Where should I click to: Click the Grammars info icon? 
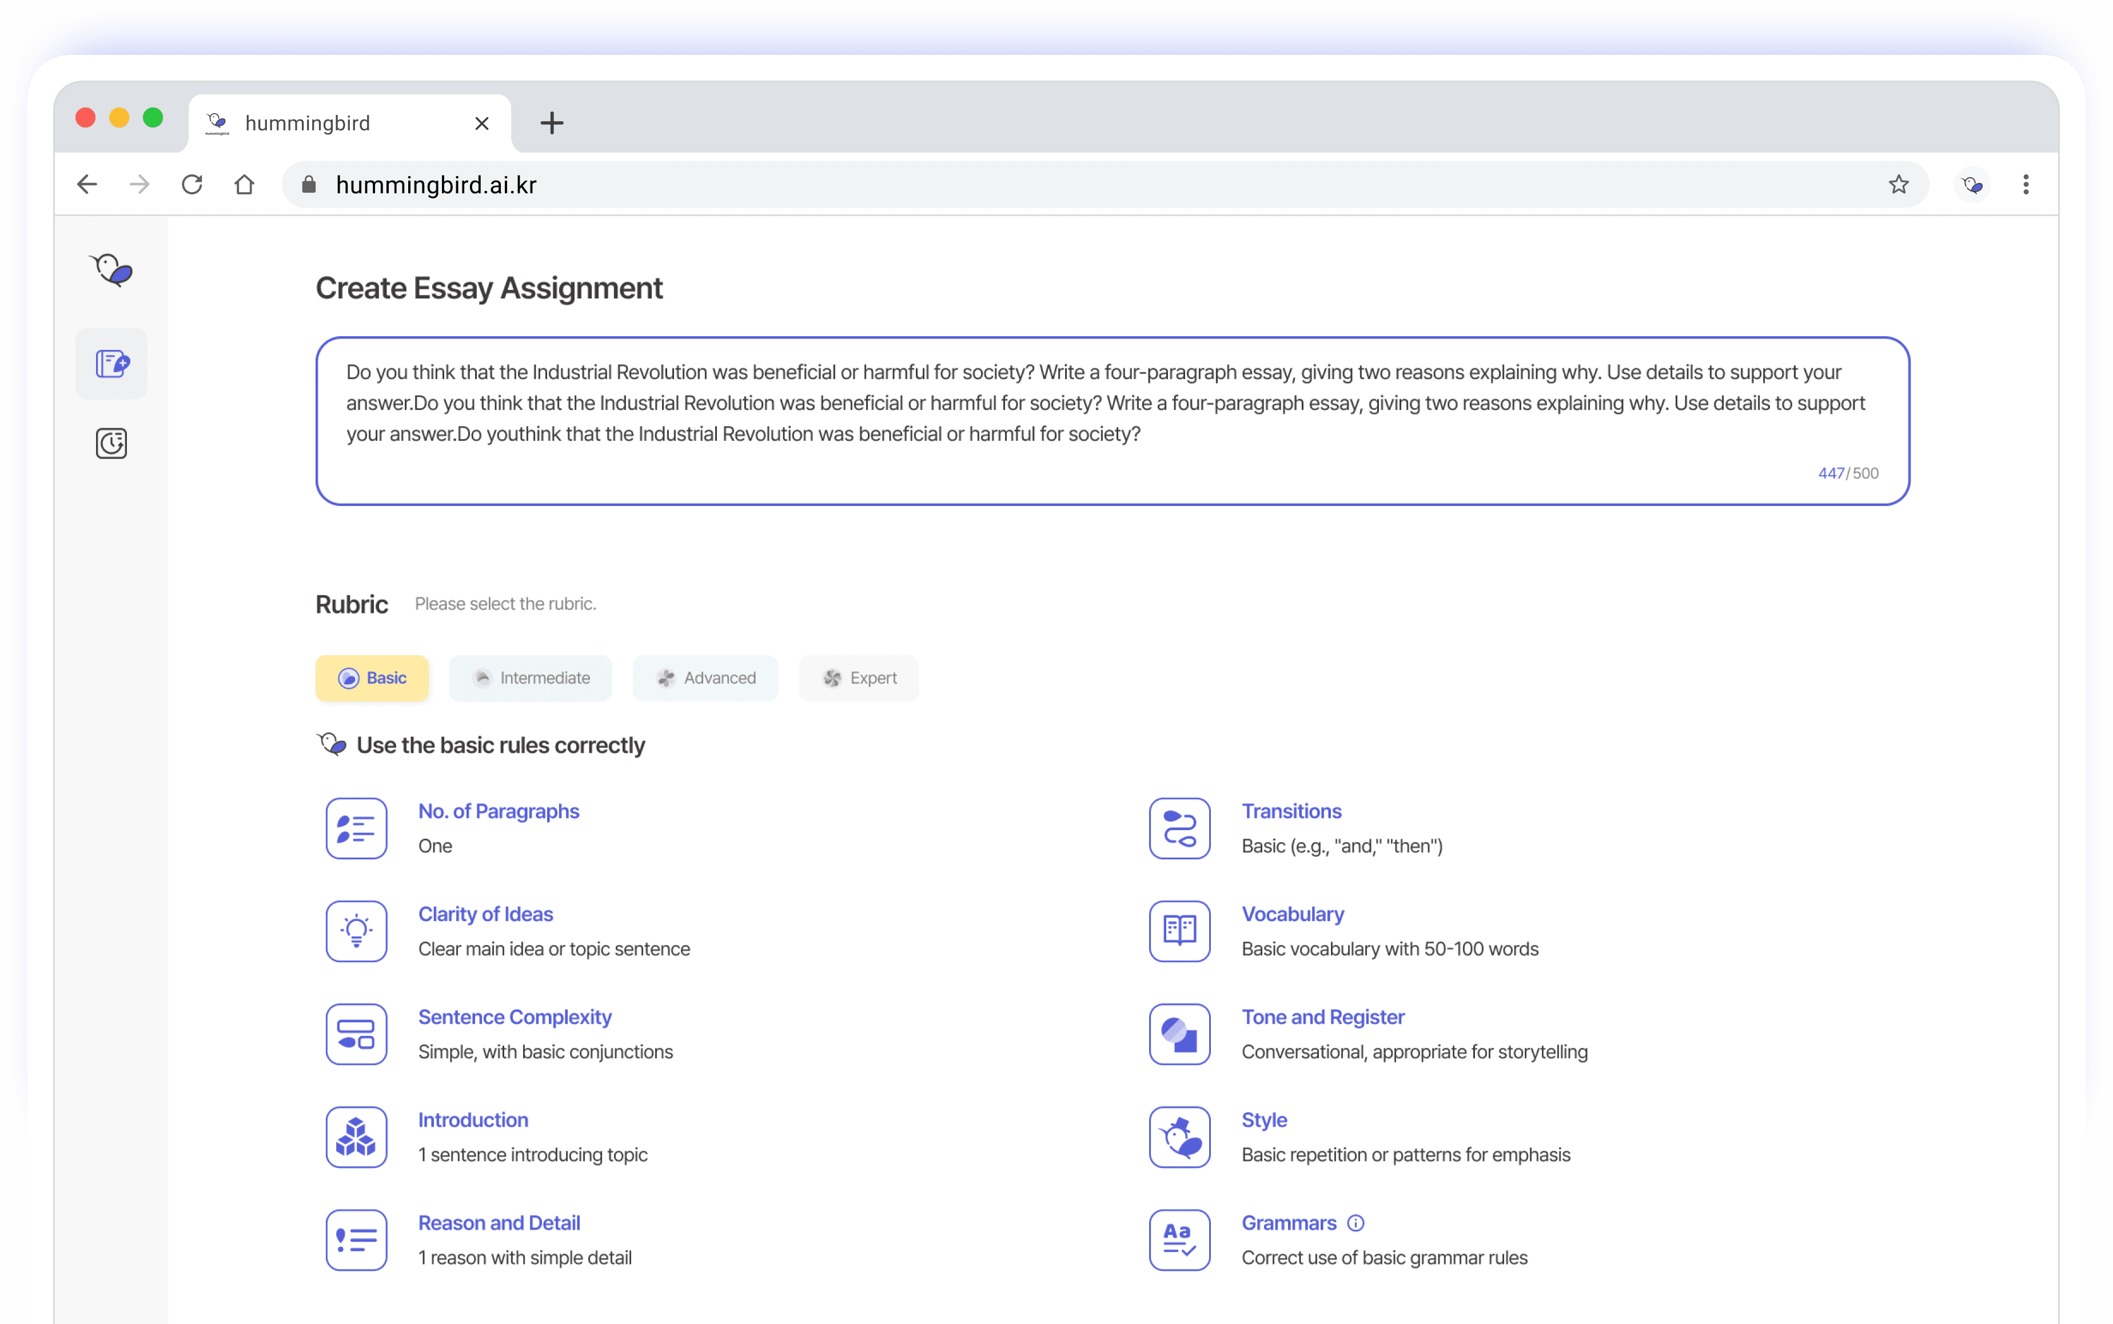1355,1222
